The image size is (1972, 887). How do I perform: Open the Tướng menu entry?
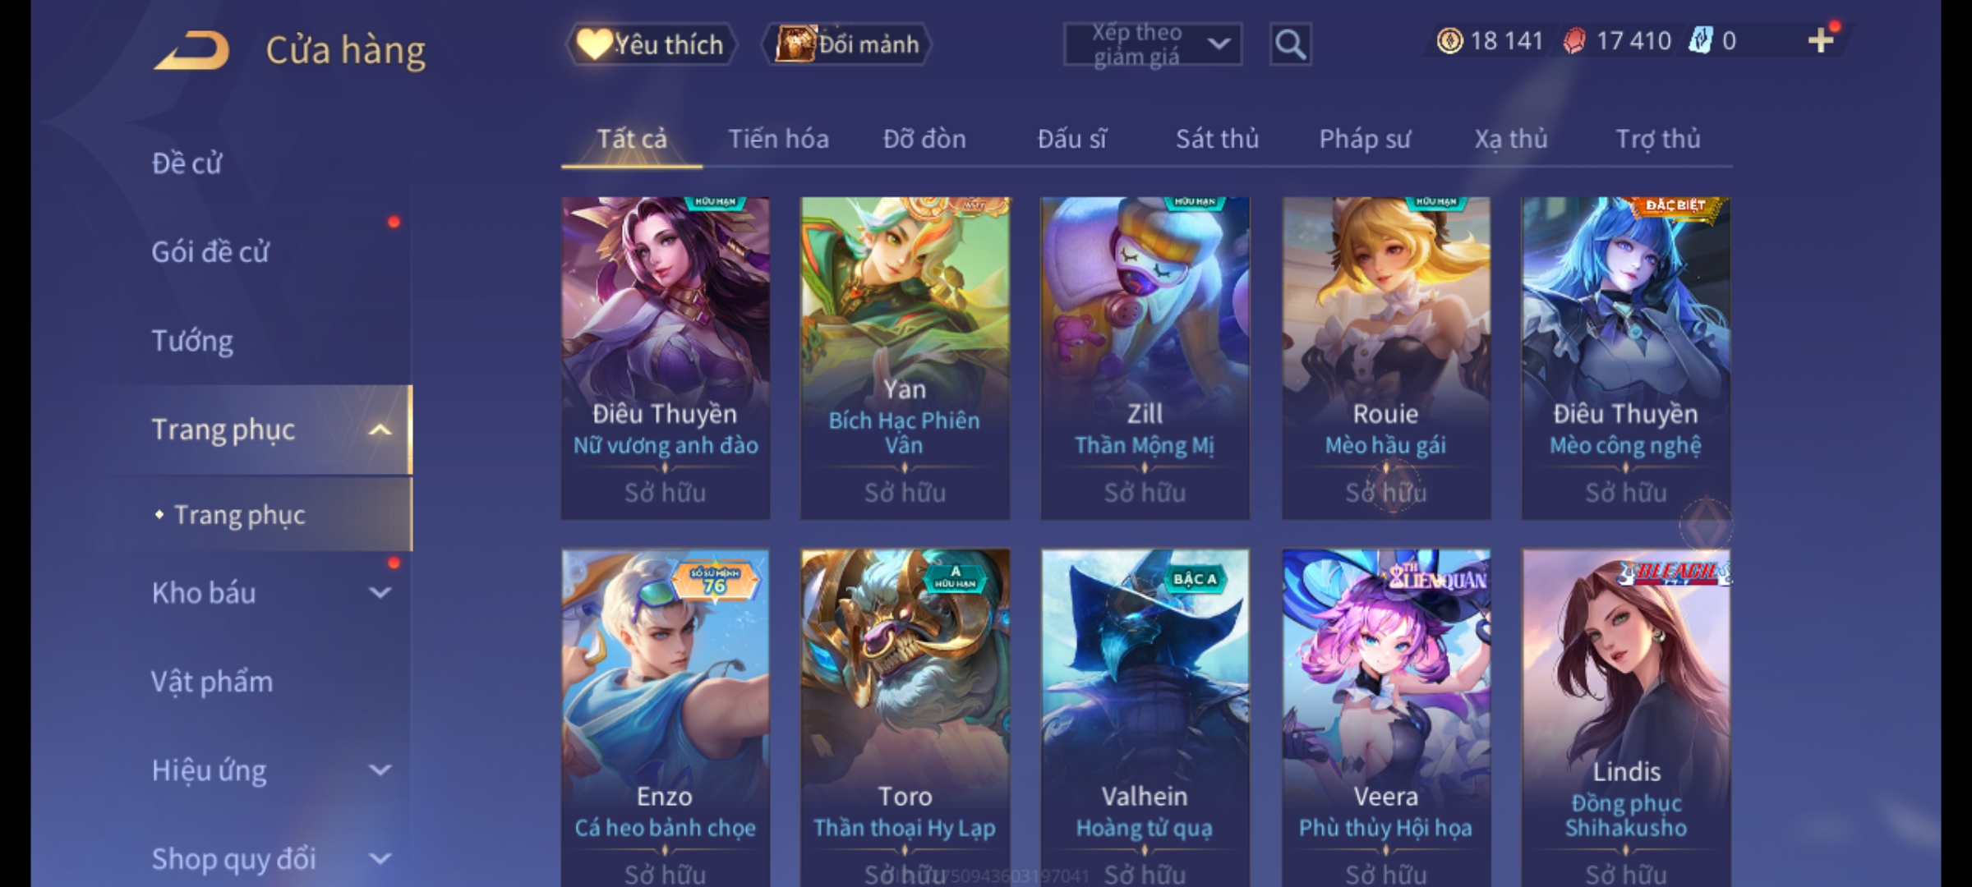point(192,340)
